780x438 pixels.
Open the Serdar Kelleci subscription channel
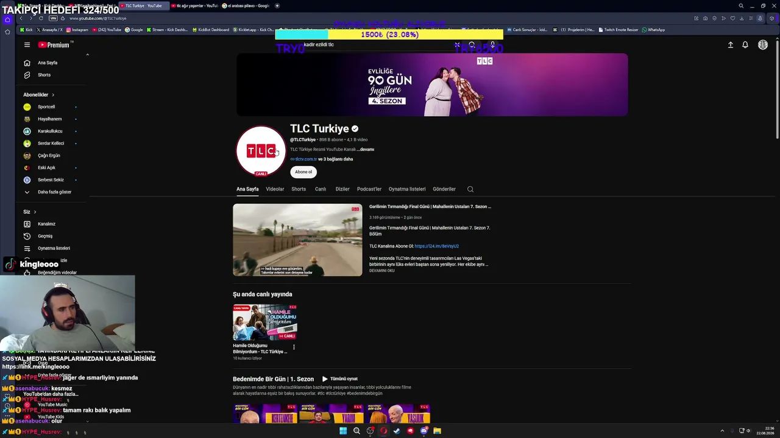[51, 144]
